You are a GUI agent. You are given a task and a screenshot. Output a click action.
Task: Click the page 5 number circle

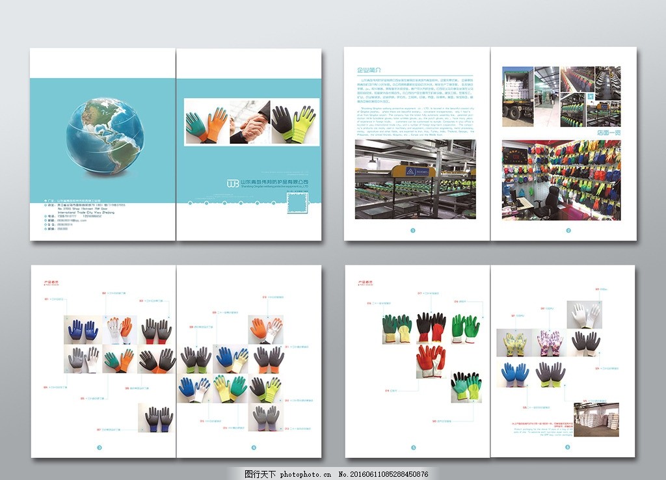412,447
